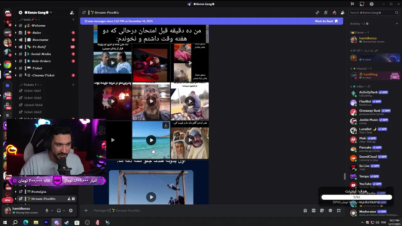Open LastKing member in SQUAD list
This screenshot has width=402, height=226.
375,76
